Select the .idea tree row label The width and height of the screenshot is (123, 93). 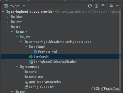(x=19, y=17)
